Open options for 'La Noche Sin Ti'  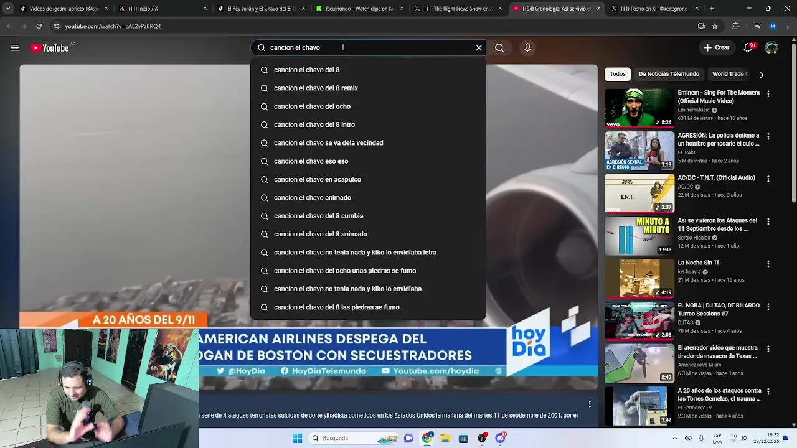[768, 264]
